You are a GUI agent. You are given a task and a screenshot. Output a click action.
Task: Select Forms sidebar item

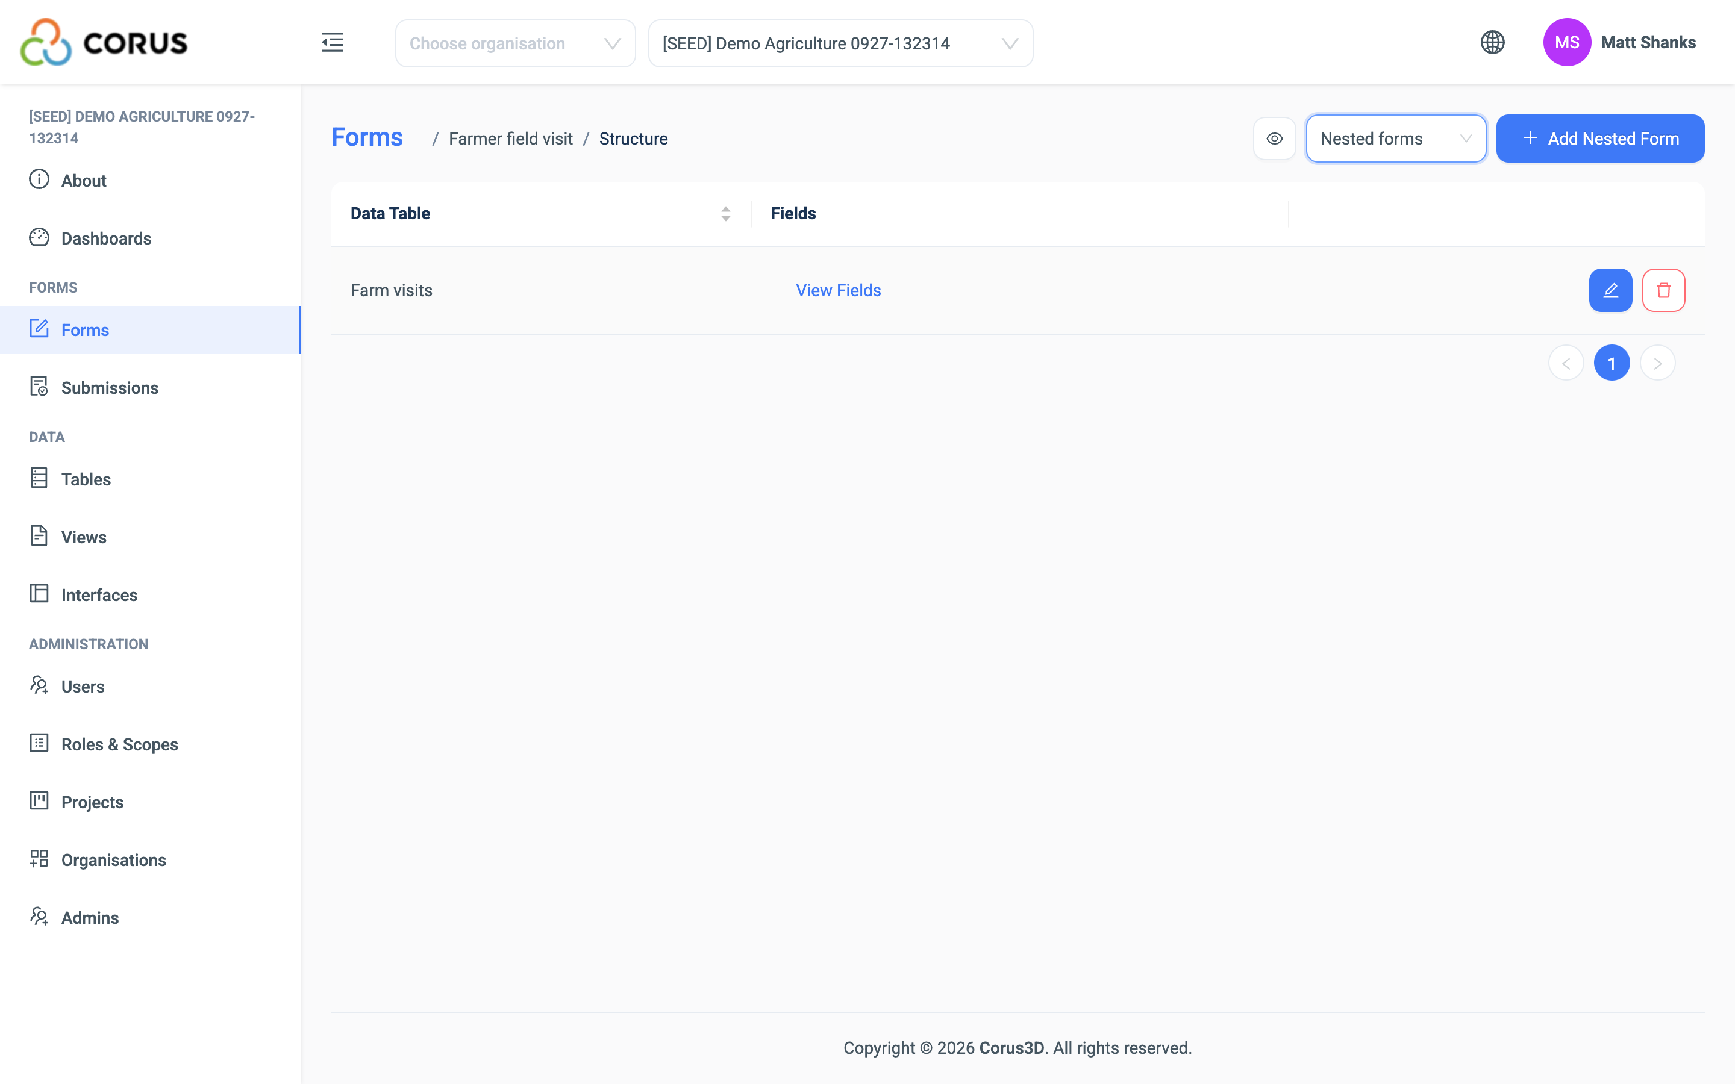coord(151,330)
